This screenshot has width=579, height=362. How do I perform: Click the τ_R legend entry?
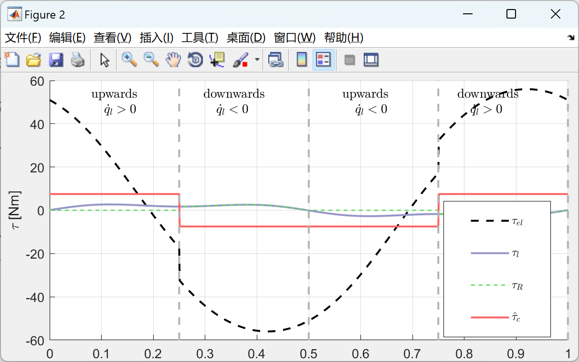[517, 285]
